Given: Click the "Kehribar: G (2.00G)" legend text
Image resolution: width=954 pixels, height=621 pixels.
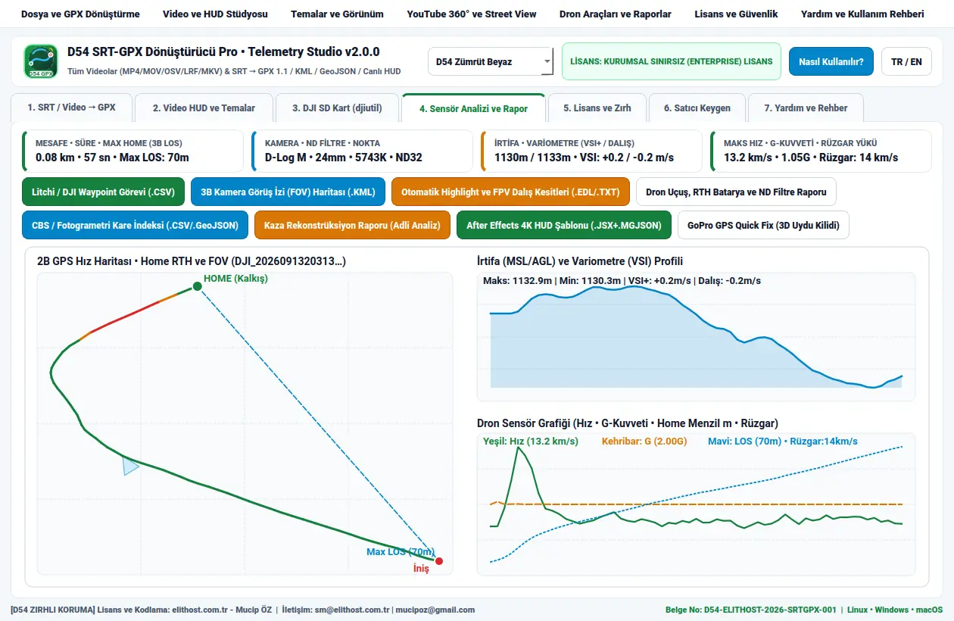Looking at the screenshot, I should pos(644,441).
